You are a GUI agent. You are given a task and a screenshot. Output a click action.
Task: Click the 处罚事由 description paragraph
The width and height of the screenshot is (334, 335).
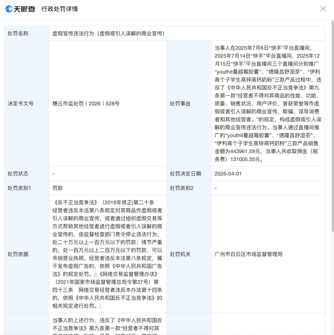[x=268, y=103]
